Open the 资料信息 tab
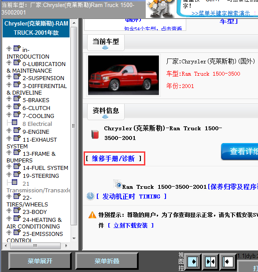The height and width of the screenshot is (272, 258). point(106,112)
